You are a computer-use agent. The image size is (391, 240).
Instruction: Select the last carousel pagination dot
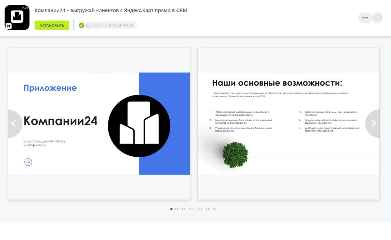pos(216,209)
